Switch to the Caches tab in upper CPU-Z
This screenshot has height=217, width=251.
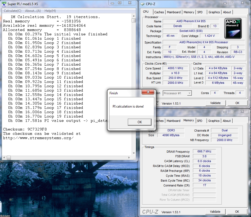pos(159,12)
